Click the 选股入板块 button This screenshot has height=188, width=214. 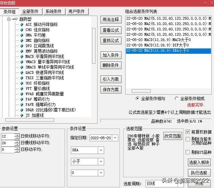199,162
